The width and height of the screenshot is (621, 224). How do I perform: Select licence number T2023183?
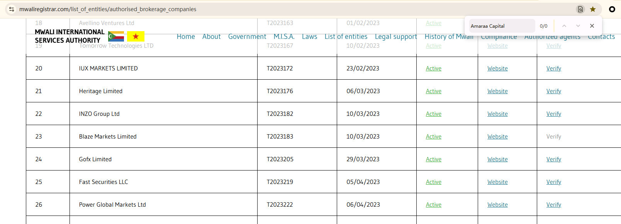point(280,137)
